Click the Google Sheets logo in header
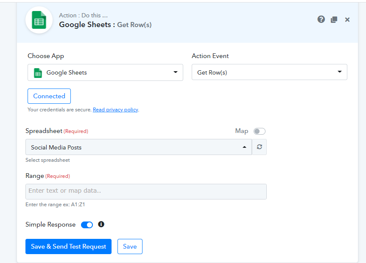 (x=39, y=20)
